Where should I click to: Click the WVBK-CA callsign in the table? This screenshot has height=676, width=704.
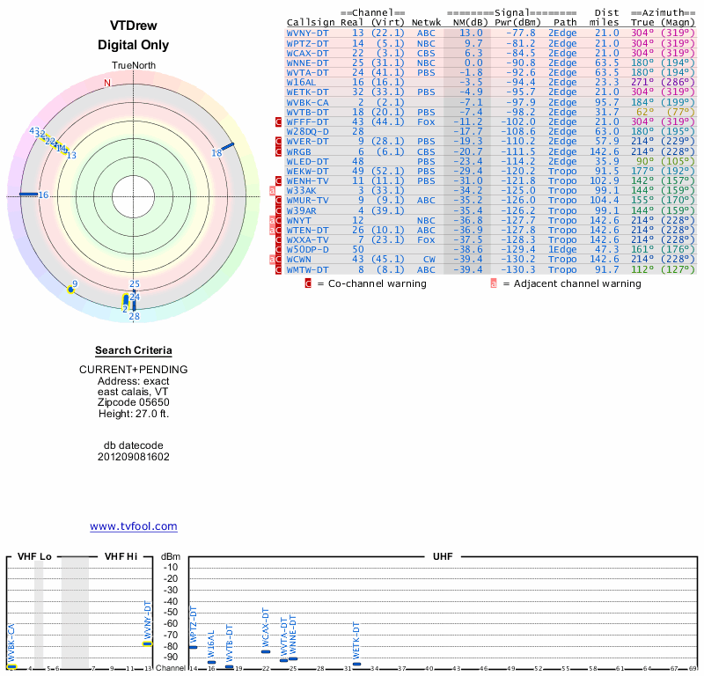[x=308, y=102]
